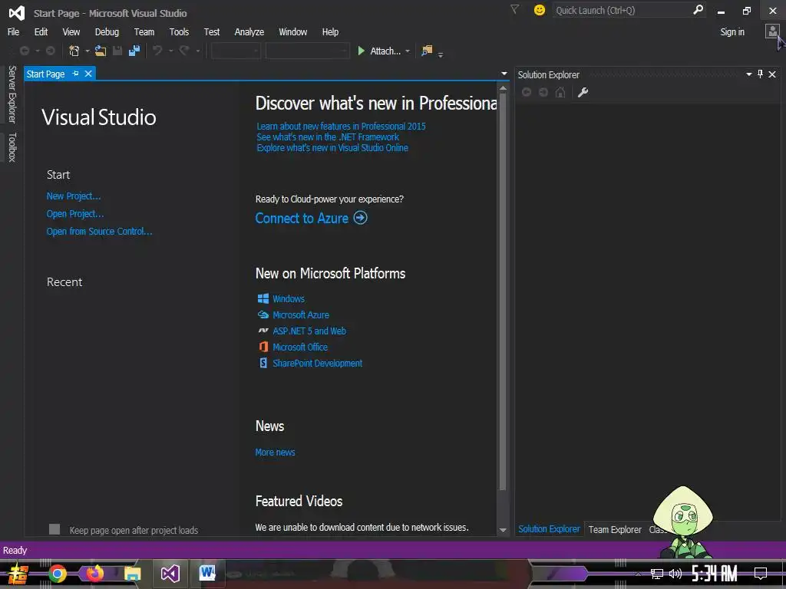
Task: Open Solution Explorer window position dropdown
Action: pos(749,74)
